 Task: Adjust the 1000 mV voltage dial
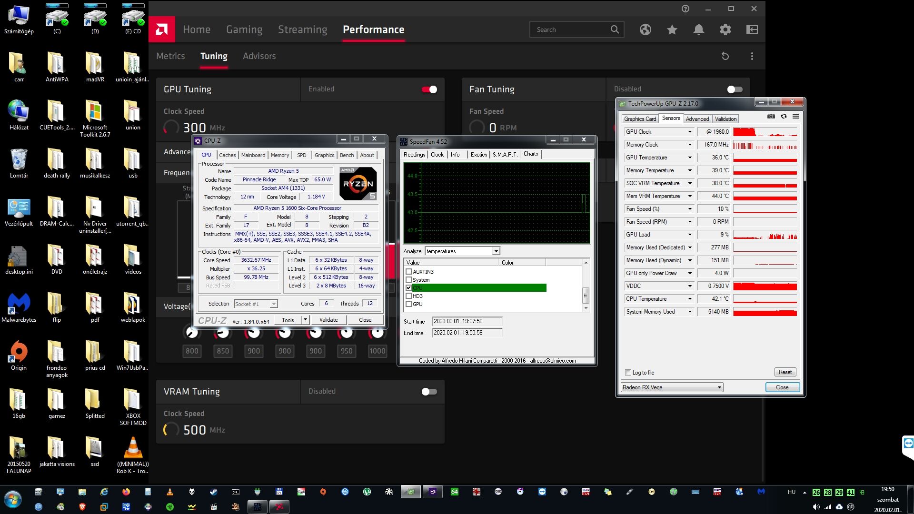[x=377, y=333]
